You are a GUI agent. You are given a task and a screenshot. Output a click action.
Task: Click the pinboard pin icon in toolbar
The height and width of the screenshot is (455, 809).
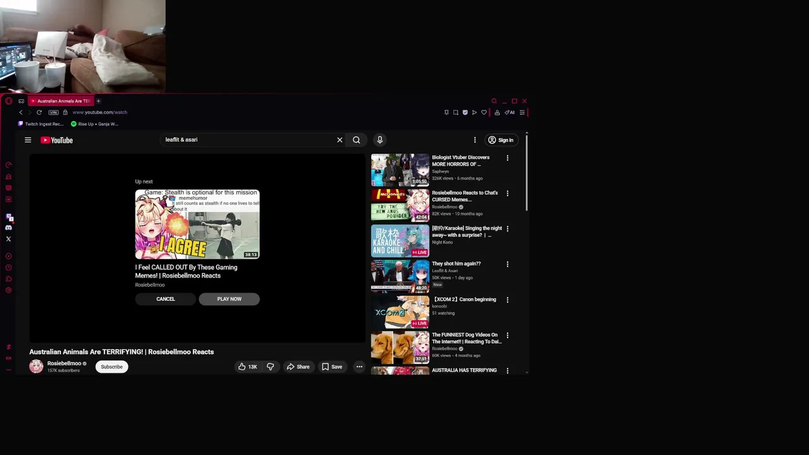(x=446, y=112)
